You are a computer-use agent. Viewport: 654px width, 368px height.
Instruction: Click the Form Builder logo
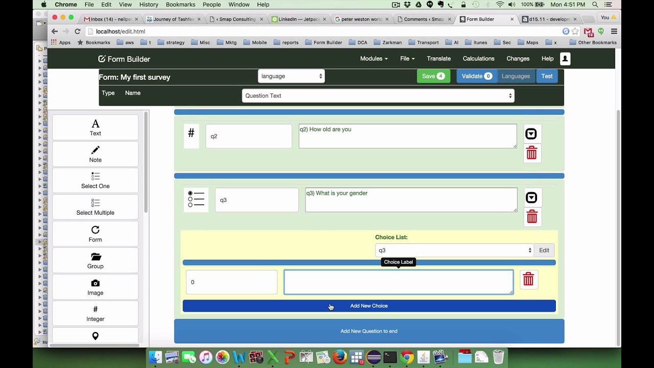point(124,59)
